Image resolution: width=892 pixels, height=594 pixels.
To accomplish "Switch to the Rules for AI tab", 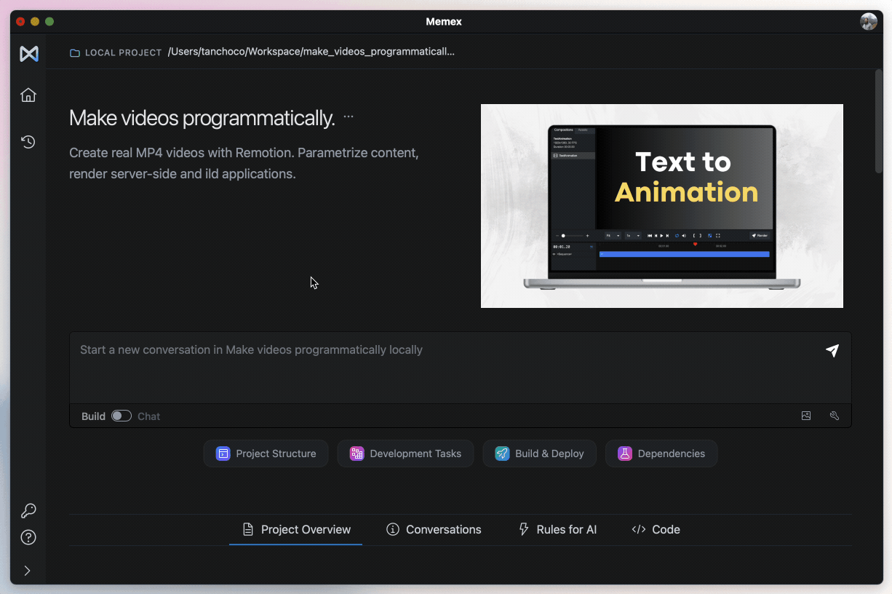I will click(x=557, y=530).
